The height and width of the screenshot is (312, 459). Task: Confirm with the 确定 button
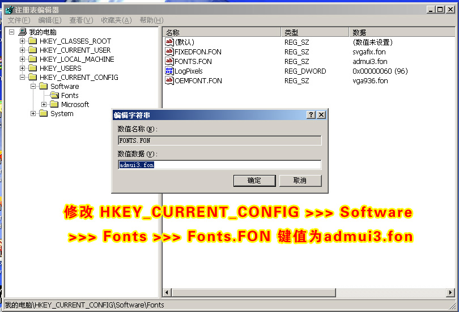(254, 181)
